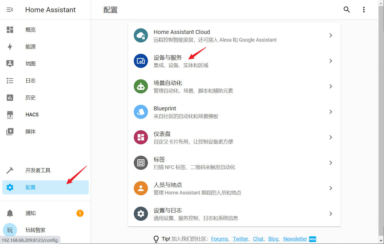Screen dimensions: 384x244
Task: Open Blueprint row chevron
Action: 331,112
